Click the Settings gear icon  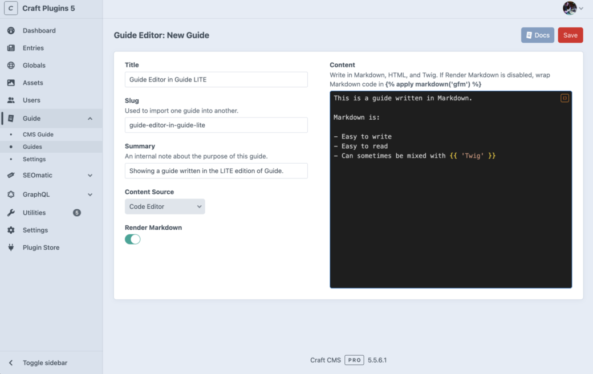coord(11,230)
